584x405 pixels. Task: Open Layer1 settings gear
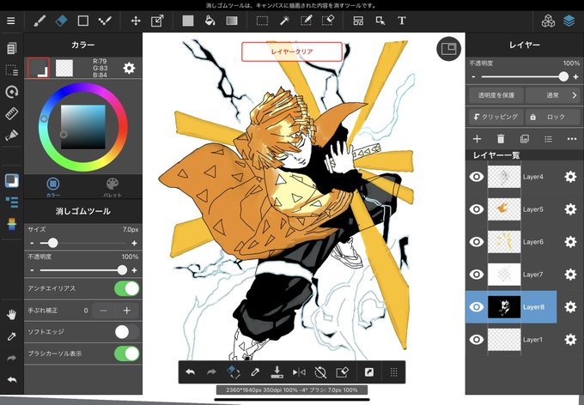tap(570, 340)
